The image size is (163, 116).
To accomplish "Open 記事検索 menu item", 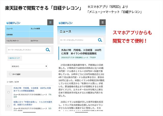I will tap(17, 34).
